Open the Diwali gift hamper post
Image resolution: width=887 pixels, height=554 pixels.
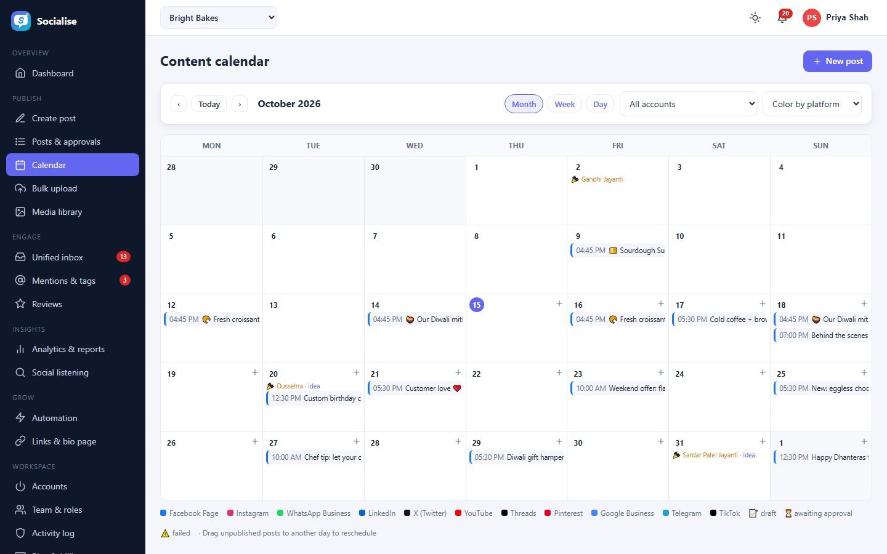tap(517, 457)
